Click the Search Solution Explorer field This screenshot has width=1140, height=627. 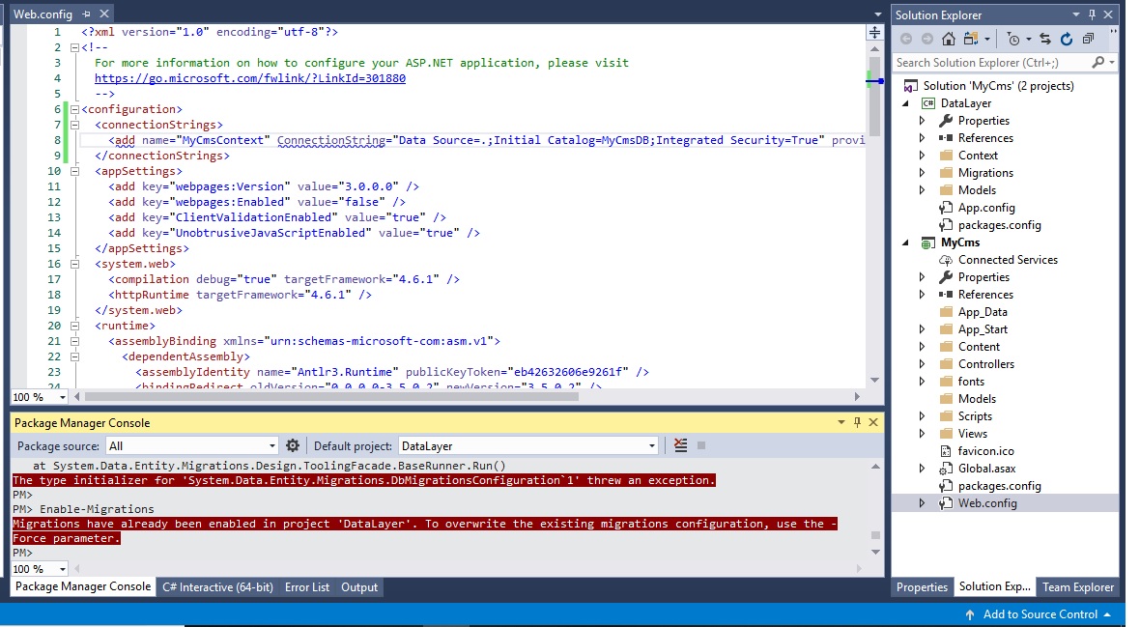point(990,62)
